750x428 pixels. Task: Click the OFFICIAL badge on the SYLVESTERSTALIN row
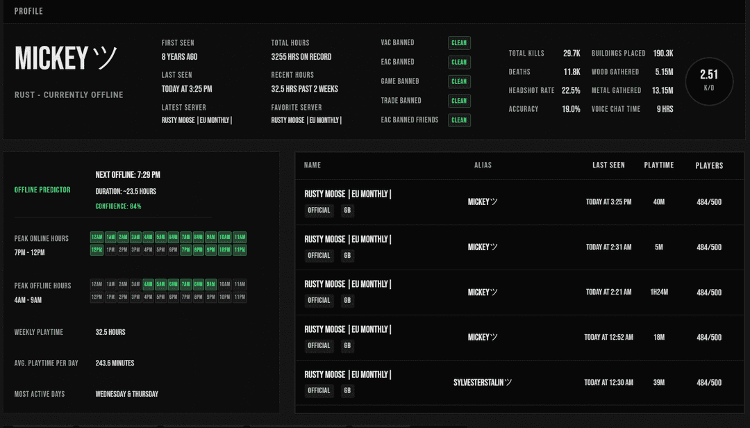pyautogui.click(x=319, y=390)
